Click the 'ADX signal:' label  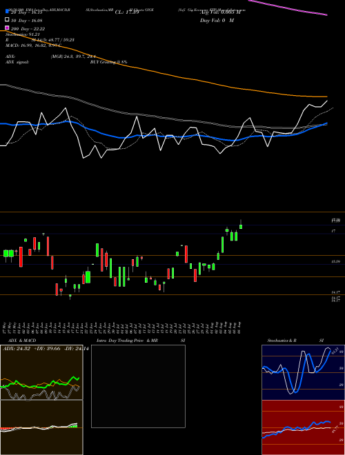(x=17, y=62)
